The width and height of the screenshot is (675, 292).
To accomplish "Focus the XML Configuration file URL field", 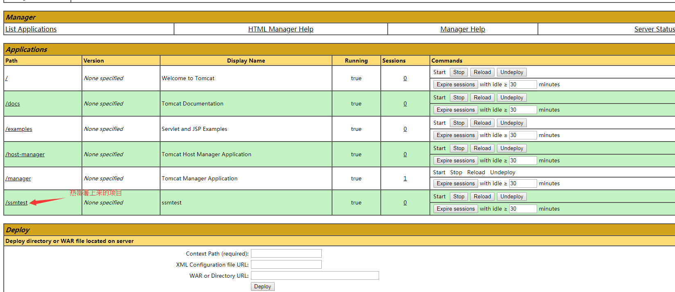I will (286, 265).
